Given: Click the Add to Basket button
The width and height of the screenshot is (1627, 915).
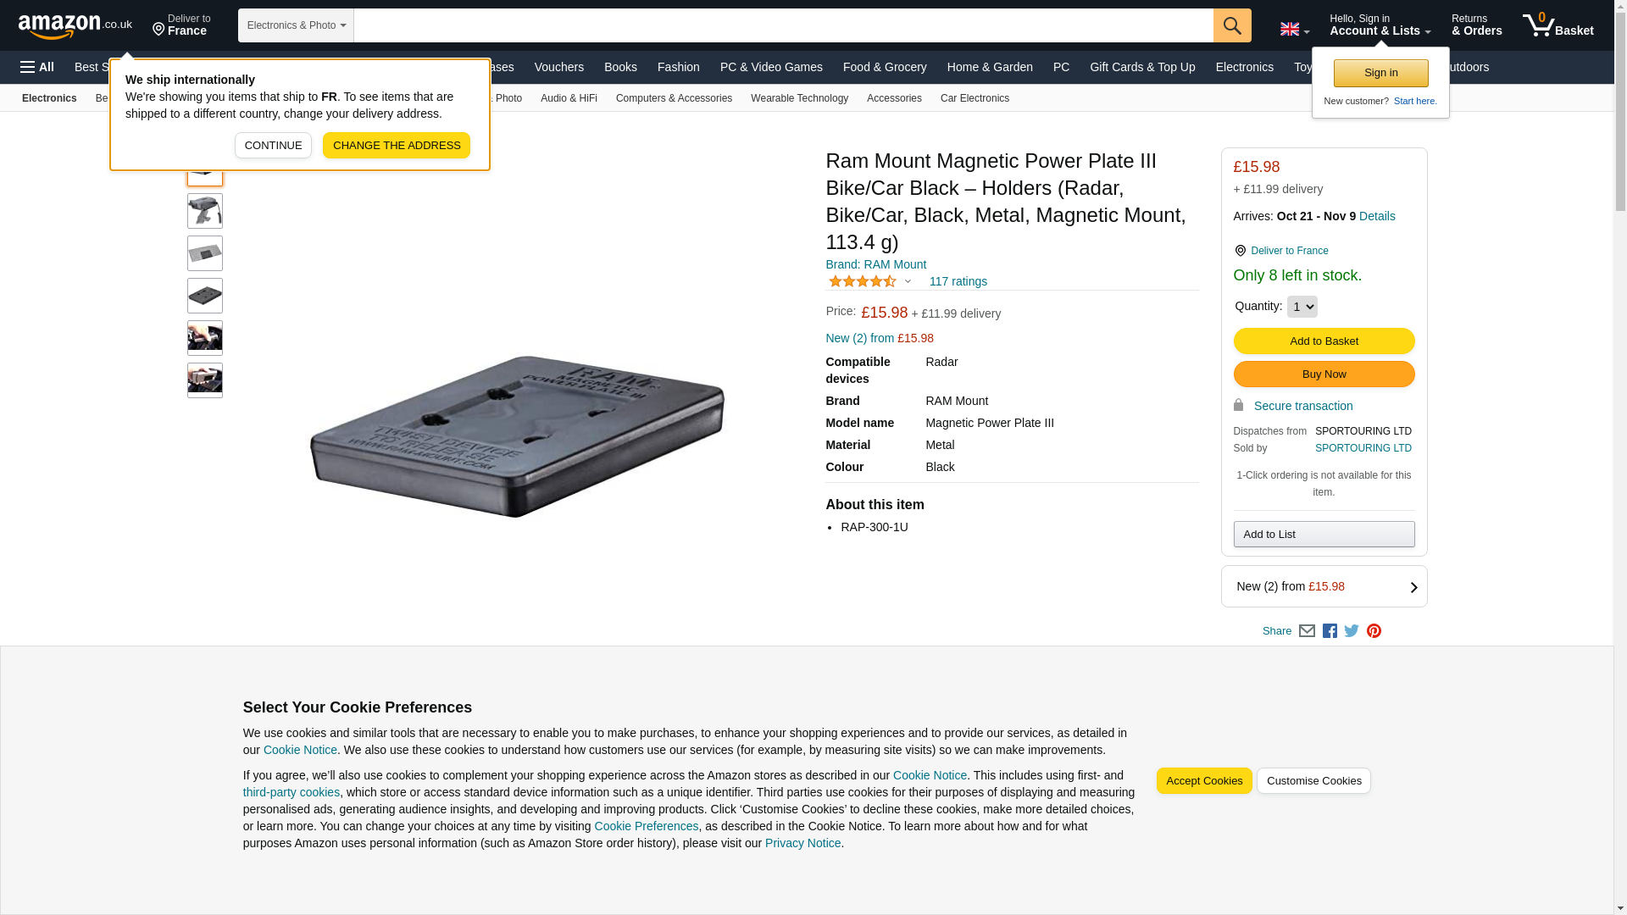Looking at the screenshot, I should [1324, 341].
